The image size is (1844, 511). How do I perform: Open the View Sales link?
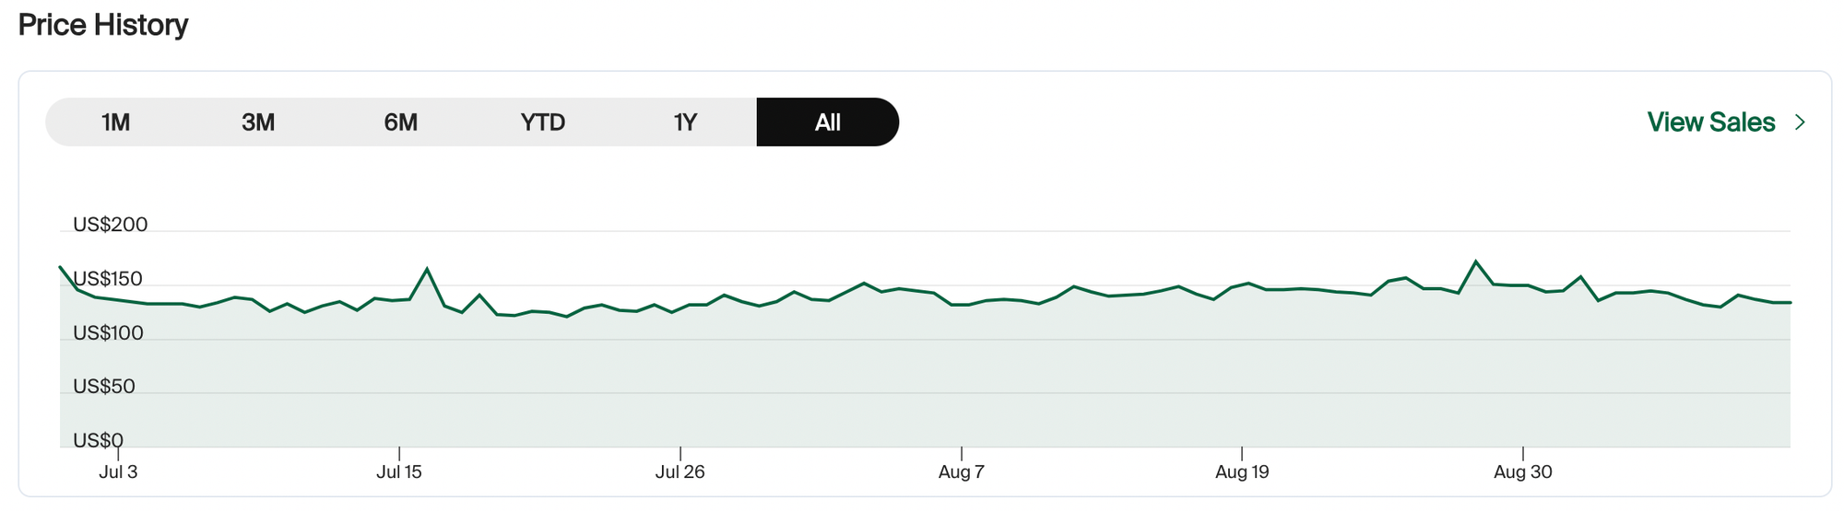pos(1710,122)
